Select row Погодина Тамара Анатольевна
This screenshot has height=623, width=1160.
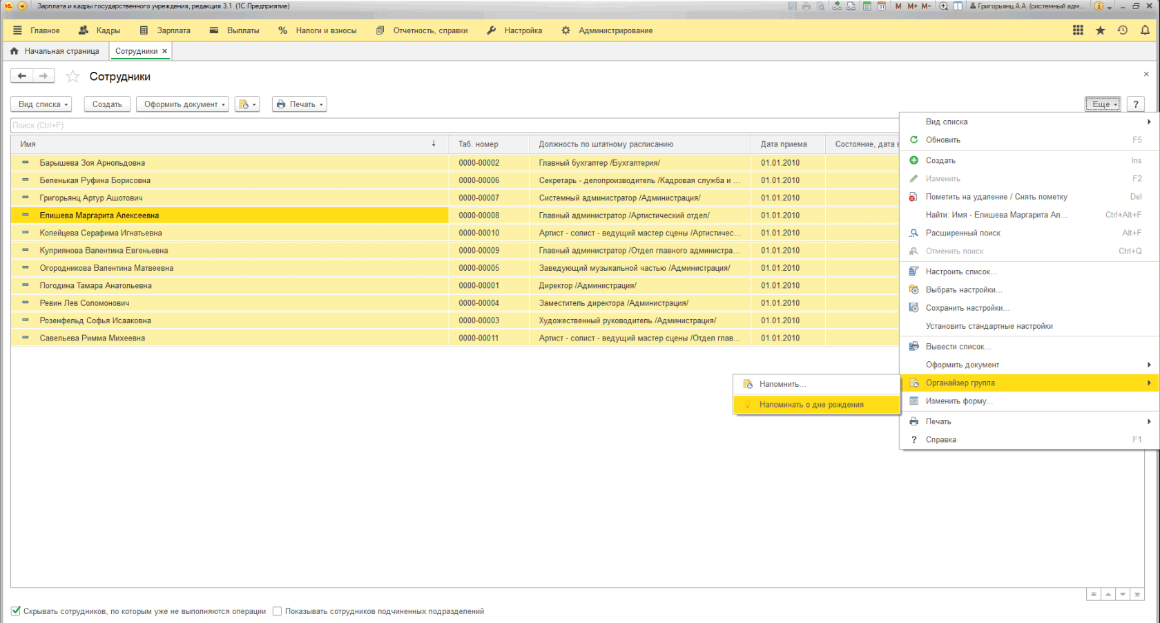454,285
